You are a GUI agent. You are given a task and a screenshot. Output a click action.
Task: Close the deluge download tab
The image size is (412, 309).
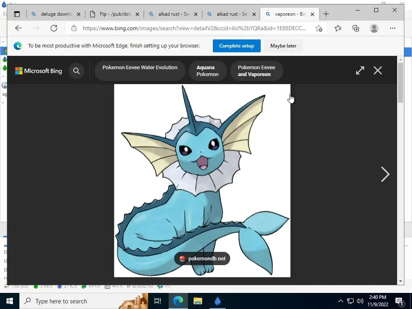point(78,14)
